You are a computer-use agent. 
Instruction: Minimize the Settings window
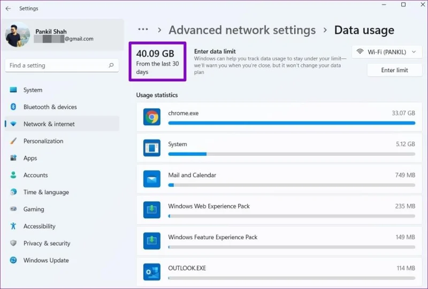384,5
